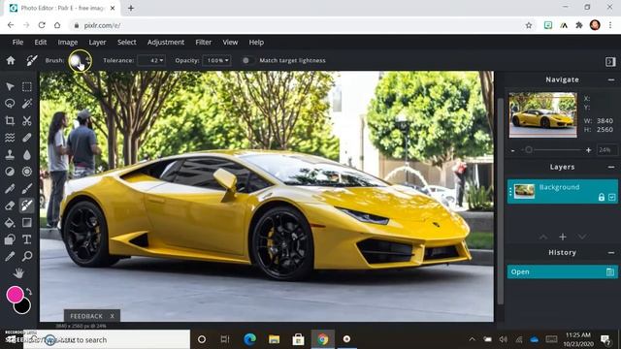Screen dimensions: 621x349
Task: Open the Adjustment menu
Action: point(166,43)
